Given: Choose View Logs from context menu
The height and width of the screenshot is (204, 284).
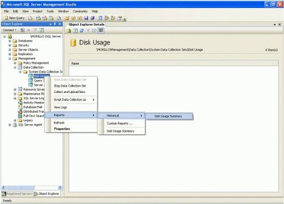Looking at the screenshot, I should tap(71, 107).
